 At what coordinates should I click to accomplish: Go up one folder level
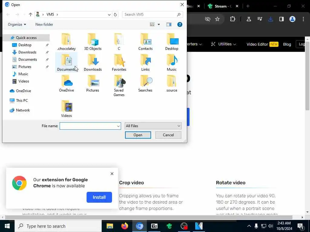(31, 14)
